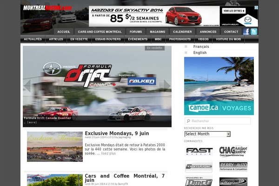Image resolution: width=279 pixels, height=186 pixels.
Task: Open the Autodrome sponsor logo
Action: click(233, 181)
